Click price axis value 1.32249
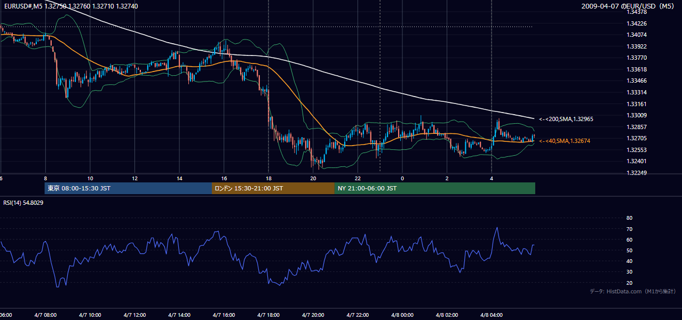The height and width of the screenshot is (320, 682). pos(637,173)
